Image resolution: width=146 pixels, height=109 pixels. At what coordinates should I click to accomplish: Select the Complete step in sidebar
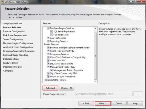point(8,71)
